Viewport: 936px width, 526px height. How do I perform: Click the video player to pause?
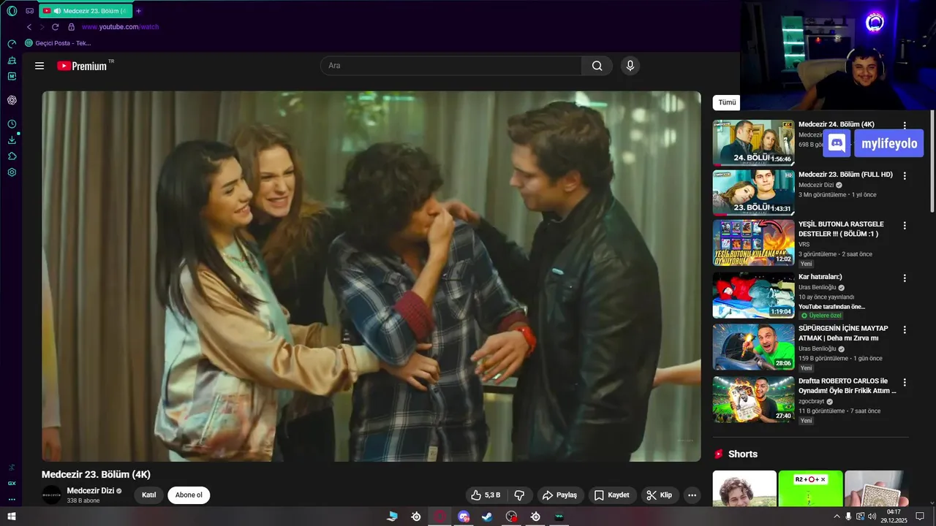(371, 276)
